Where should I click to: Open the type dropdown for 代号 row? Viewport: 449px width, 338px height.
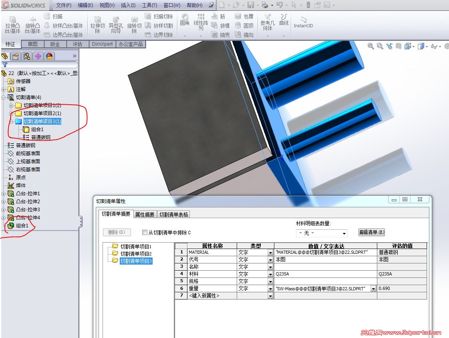(270, 259)
